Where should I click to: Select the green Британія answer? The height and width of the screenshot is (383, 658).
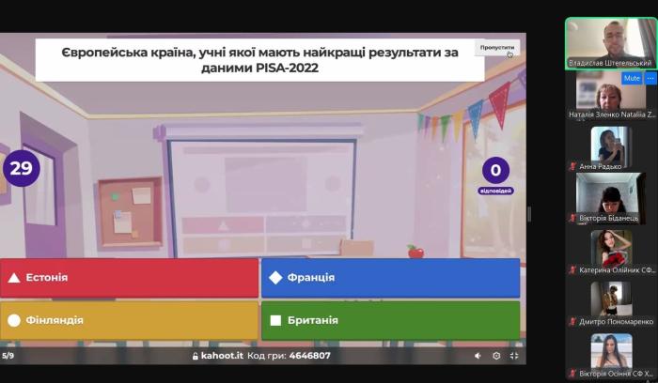point(390,320)
